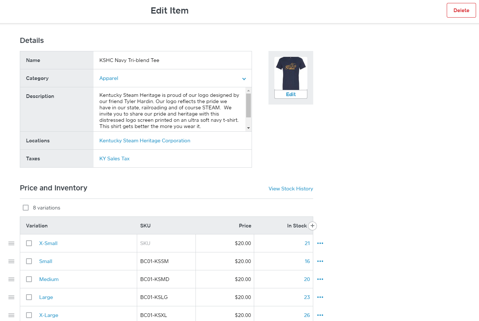The image size is (479, 321).
Task: Click the Variation column header
Action: coord(37,226)
